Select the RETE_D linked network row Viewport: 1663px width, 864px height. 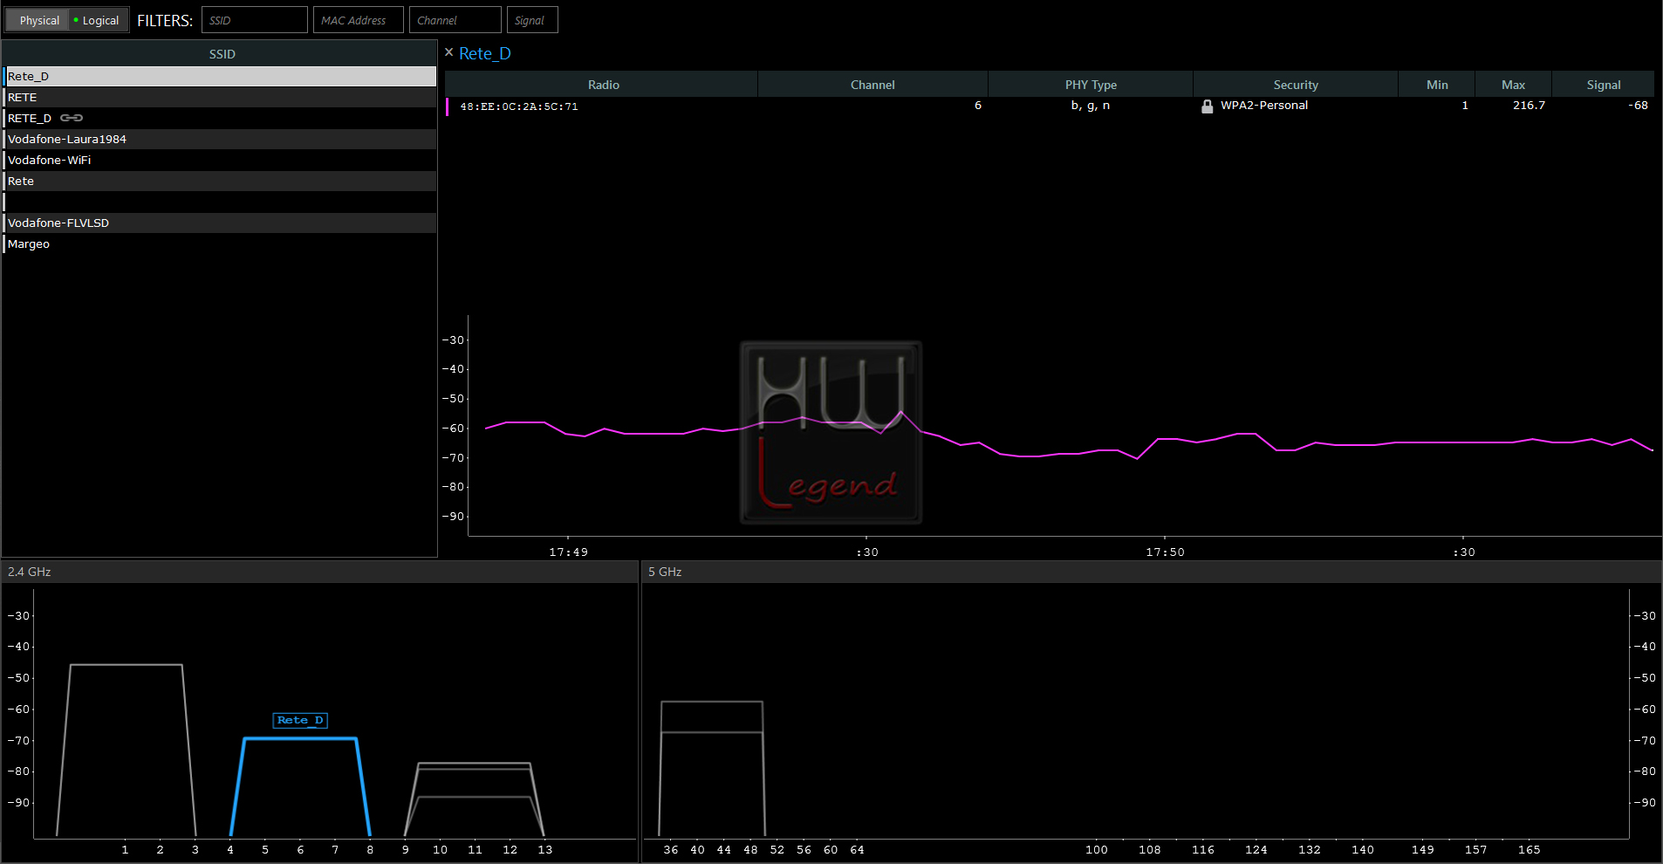tap(220, 118)
